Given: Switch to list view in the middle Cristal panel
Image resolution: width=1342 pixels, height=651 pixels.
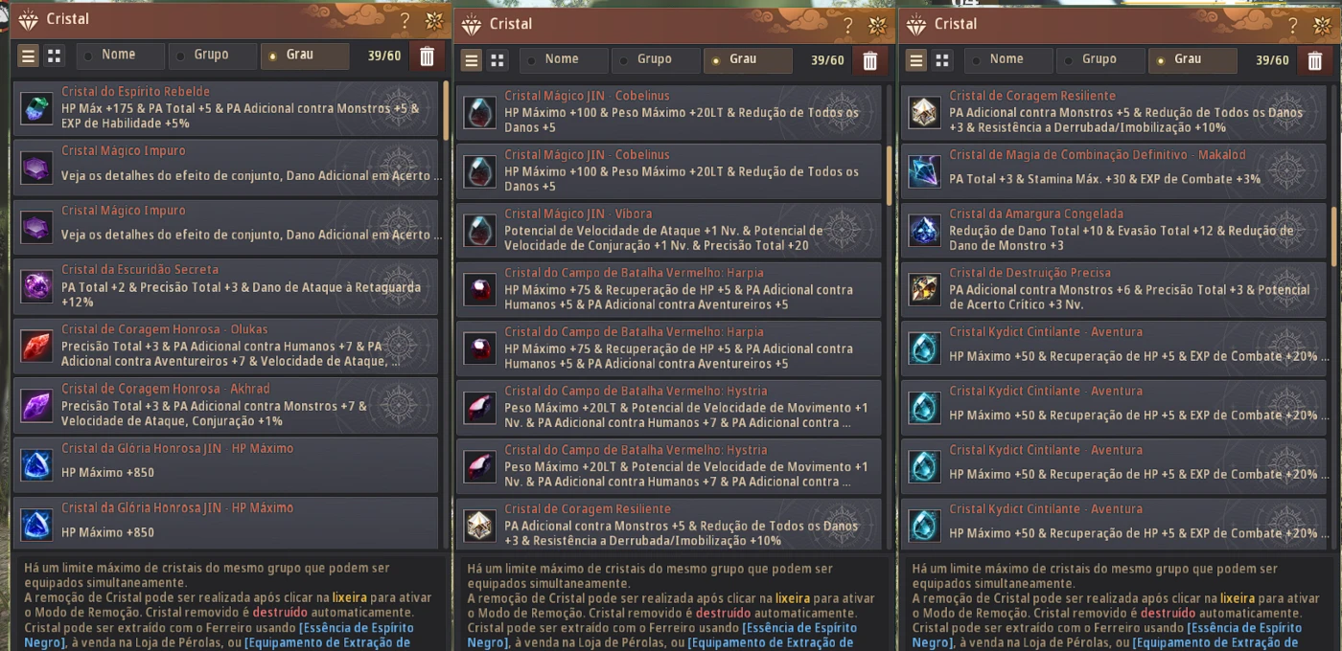Looking at the screenshot, I should click(x=472, y=60).
